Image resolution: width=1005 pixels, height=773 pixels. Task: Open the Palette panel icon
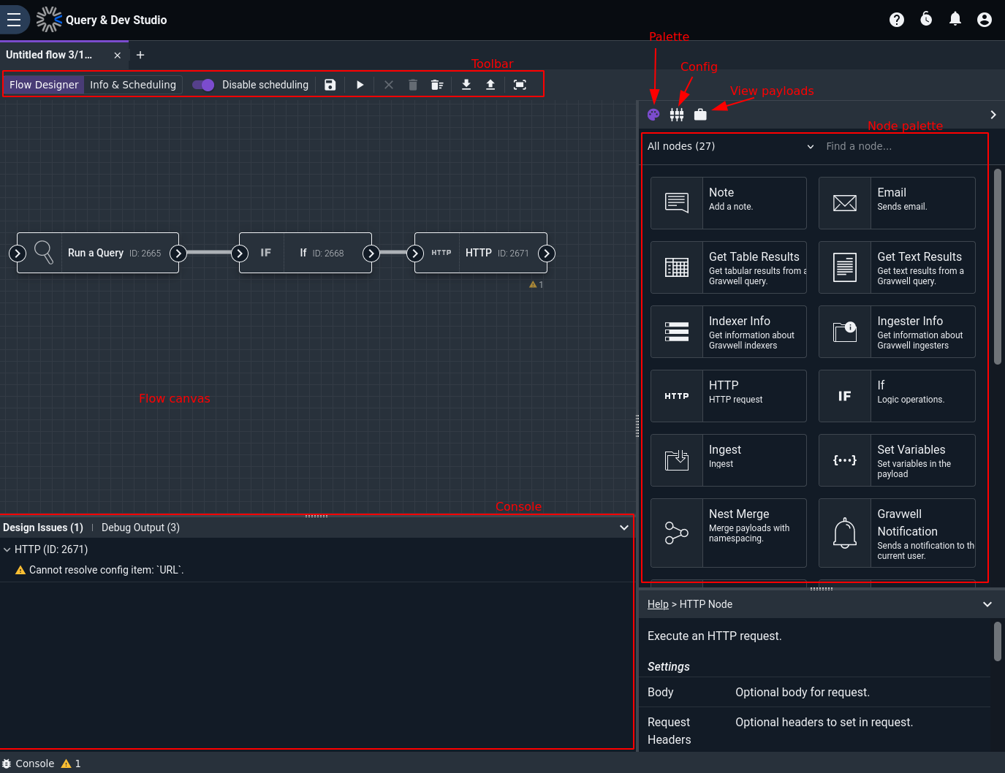pyautogui.click(x=653, y=115)
